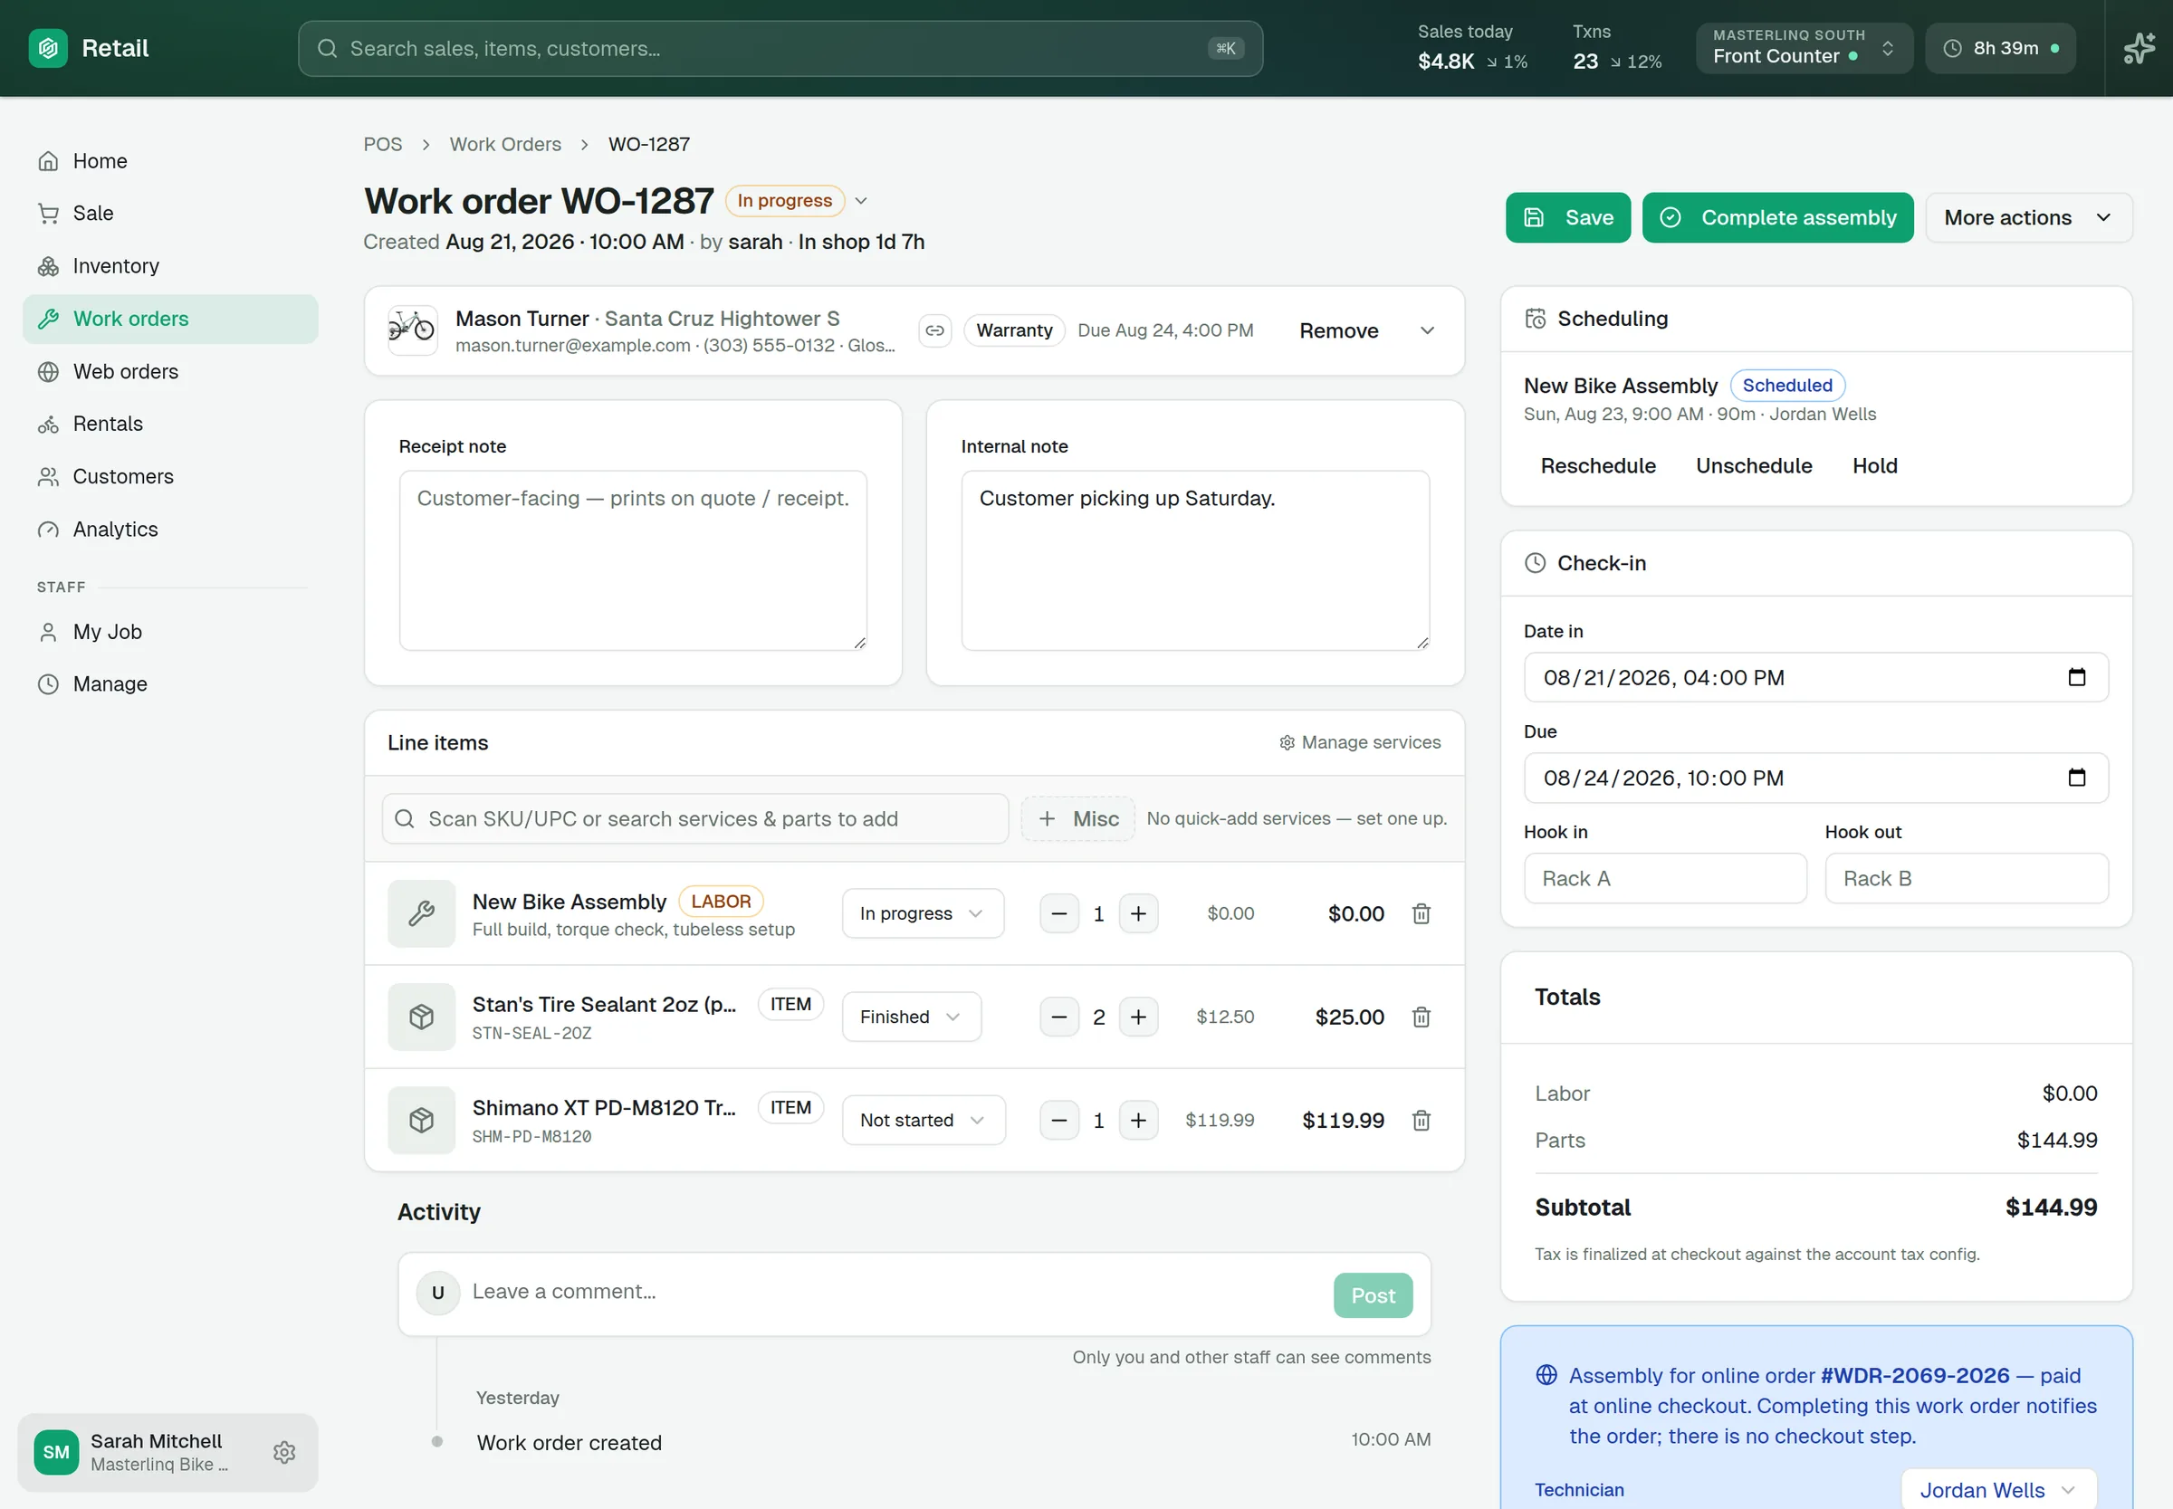Open Manage in sidebar

170,683
